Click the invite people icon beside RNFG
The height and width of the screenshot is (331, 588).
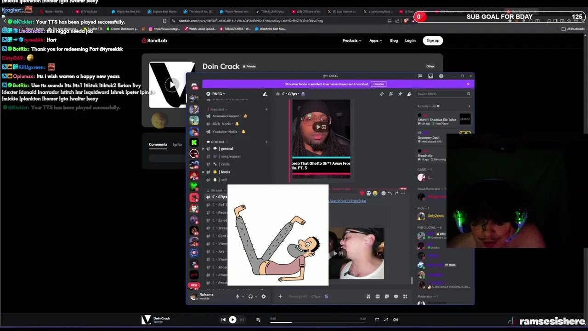265,94
